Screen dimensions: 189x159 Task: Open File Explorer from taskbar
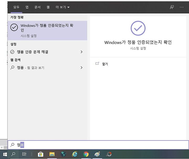tap(52, 154)
